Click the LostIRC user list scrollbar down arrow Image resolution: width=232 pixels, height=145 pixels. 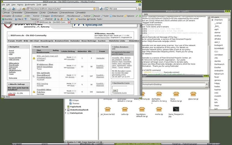click(x=229, y=108)
